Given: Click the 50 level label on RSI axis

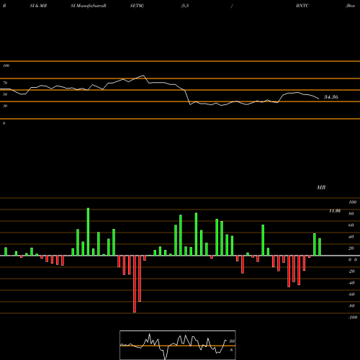Looking at the screenshot, I should 5,94.
